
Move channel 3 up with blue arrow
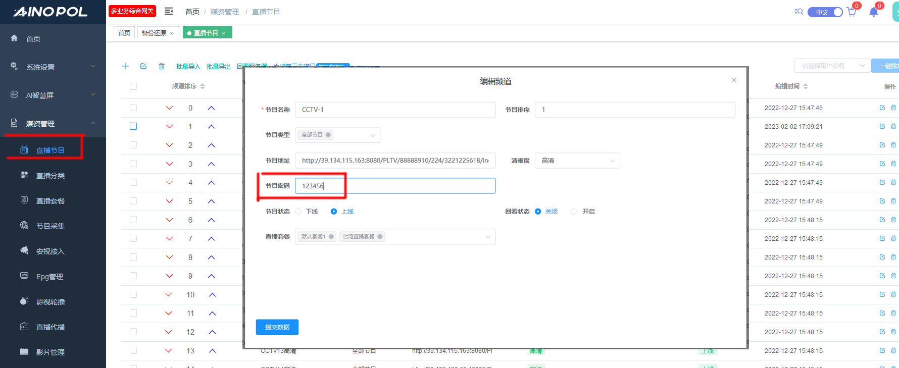tap(212, 164)
